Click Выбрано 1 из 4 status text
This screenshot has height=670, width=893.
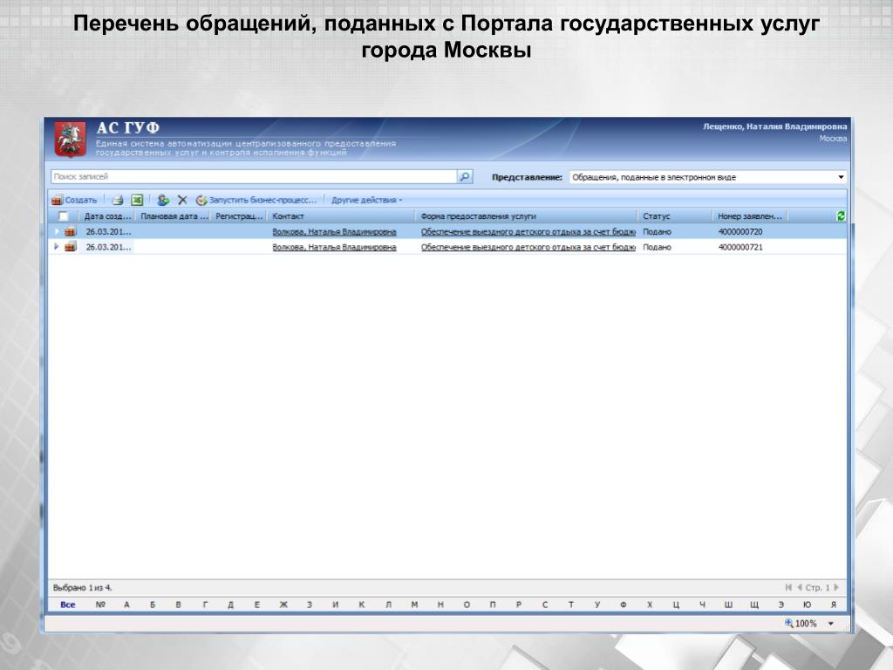83,587
